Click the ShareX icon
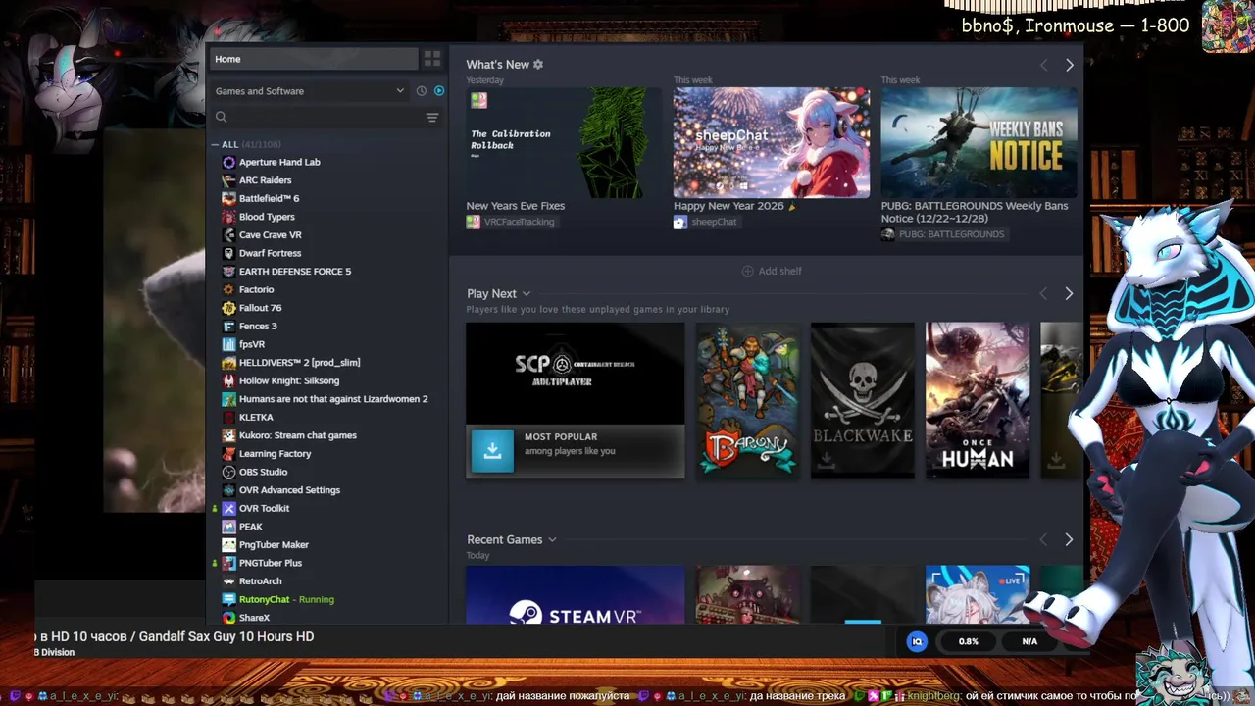The image size is (1255, 706). click(228, 618)
